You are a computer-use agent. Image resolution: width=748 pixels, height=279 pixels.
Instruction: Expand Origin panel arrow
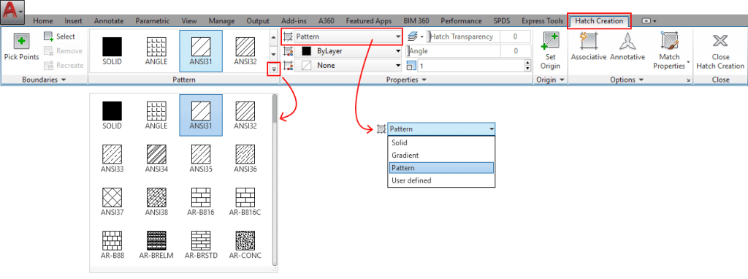(562, 80)
